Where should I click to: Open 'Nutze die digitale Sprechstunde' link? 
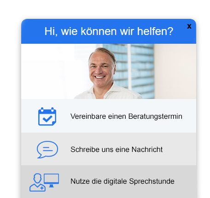tap(122, 181)
